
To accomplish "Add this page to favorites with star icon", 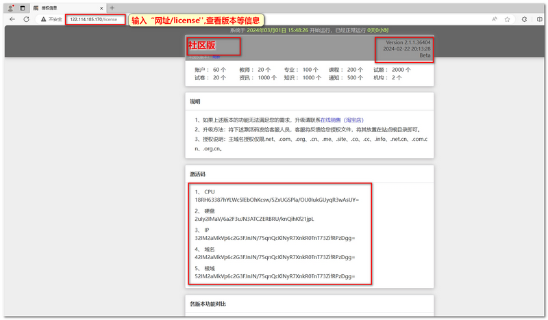I will (x=507, y=19).
